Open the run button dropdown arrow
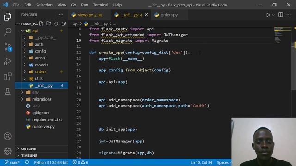 pos(273,15)
